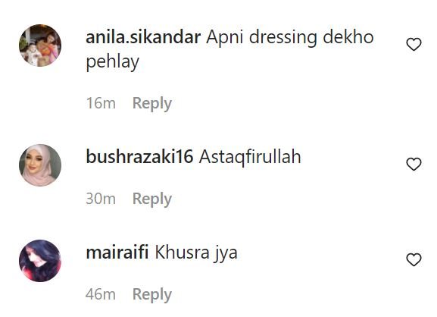Select the word 'dressing' in anila's comment

click(282, 38)
